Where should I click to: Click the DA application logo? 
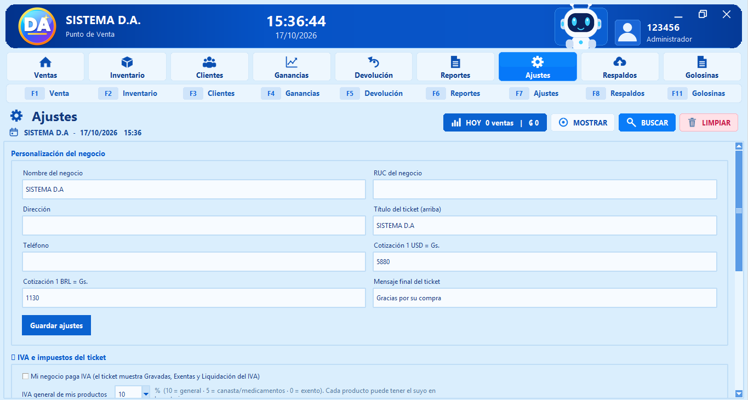37,26
